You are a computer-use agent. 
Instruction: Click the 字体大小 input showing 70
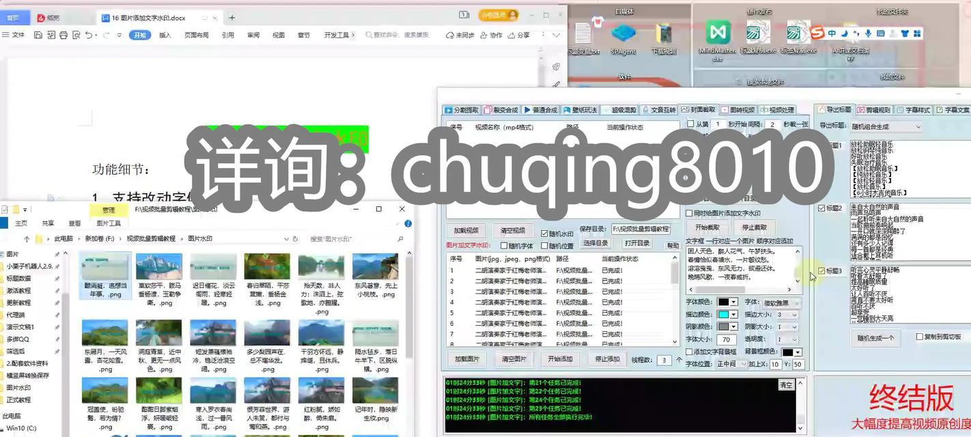point(726,339)
